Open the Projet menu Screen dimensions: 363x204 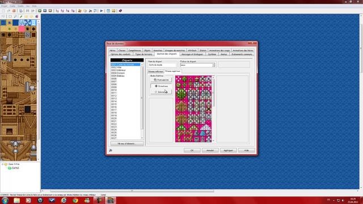click(5, 6)
